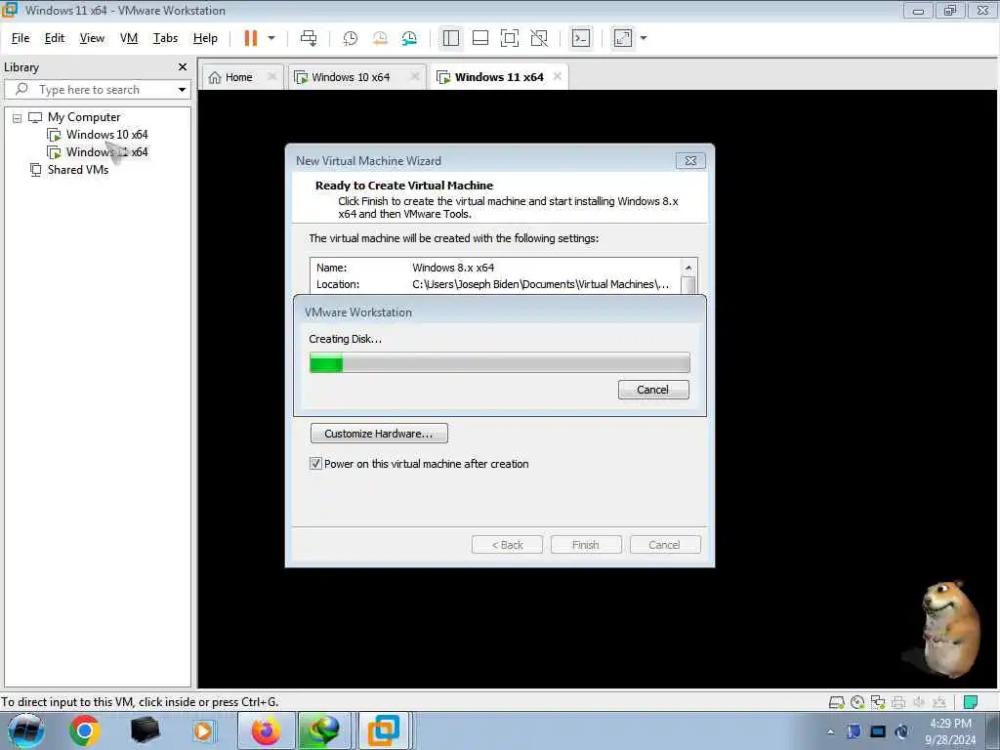Click the Pause (suspend) VM toolbar icon

[251, 38]
